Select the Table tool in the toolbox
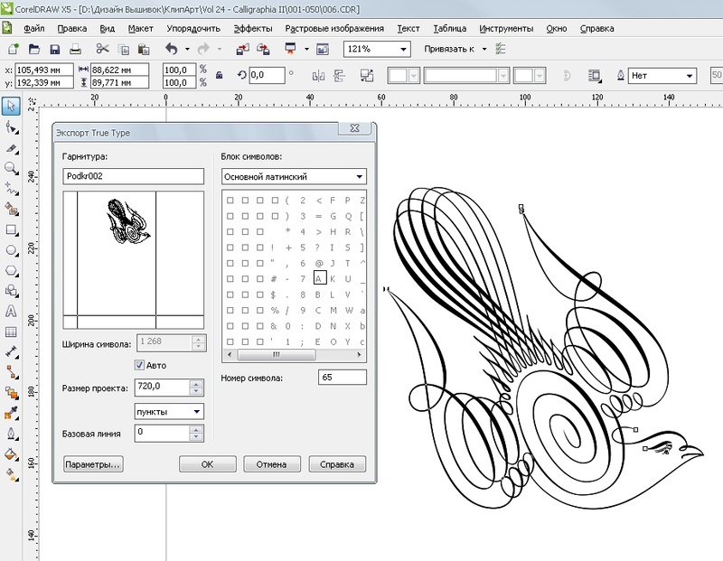The height and width of the screenshot is (561, 723). click(x=12, y=332)
